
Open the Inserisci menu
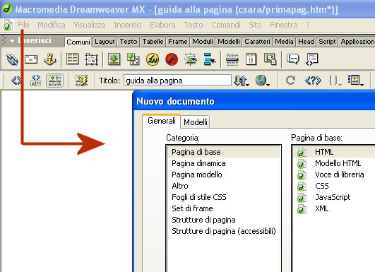coord(127,25)
